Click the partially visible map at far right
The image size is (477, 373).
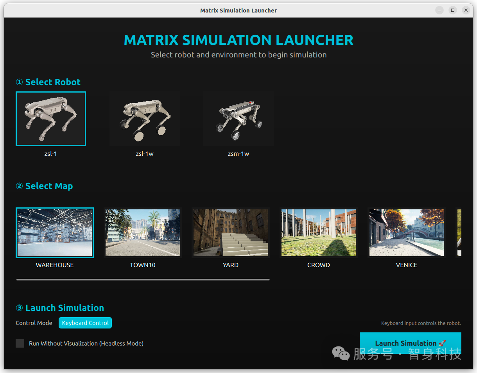[459, 233]
